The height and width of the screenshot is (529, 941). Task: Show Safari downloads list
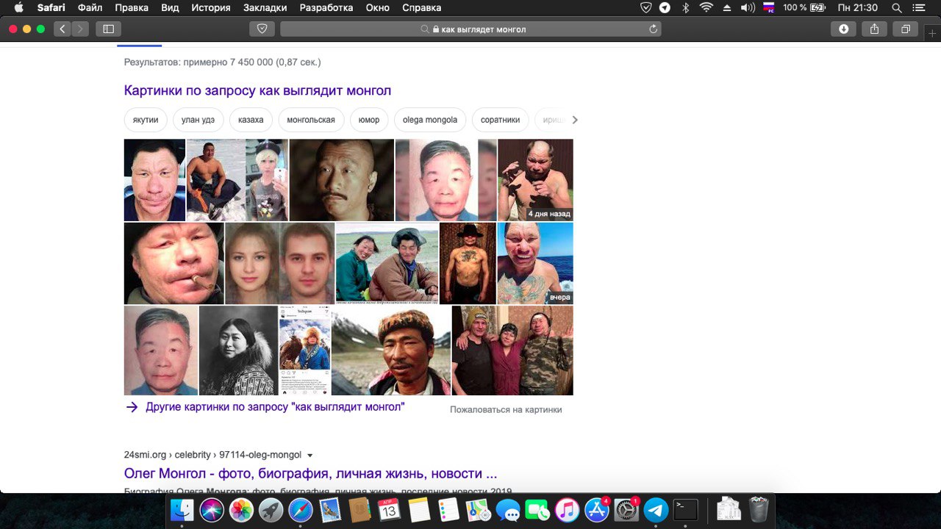coord(843,29)
